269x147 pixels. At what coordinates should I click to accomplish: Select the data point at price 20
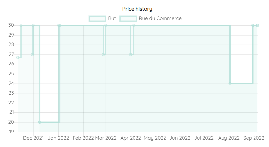coord(40,122)
